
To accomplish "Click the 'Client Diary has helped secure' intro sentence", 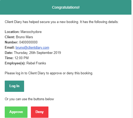I will (62, 22).
